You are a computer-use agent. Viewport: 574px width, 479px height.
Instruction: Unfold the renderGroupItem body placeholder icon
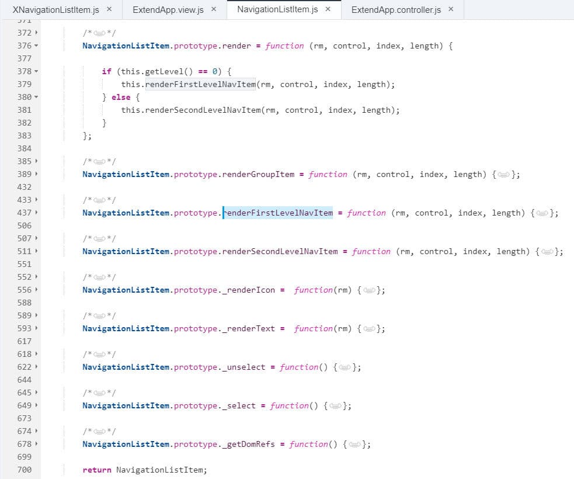(505, 174)
